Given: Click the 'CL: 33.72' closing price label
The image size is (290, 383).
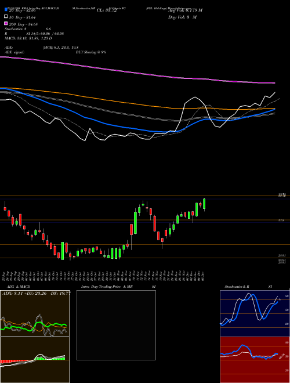Looking at the screenshot, I should tap(107, 10).
